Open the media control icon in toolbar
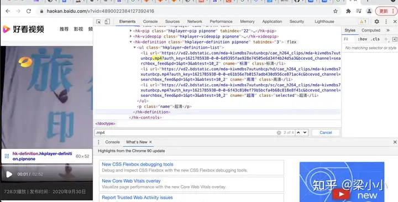398x202 pixels. pos(359,11)
